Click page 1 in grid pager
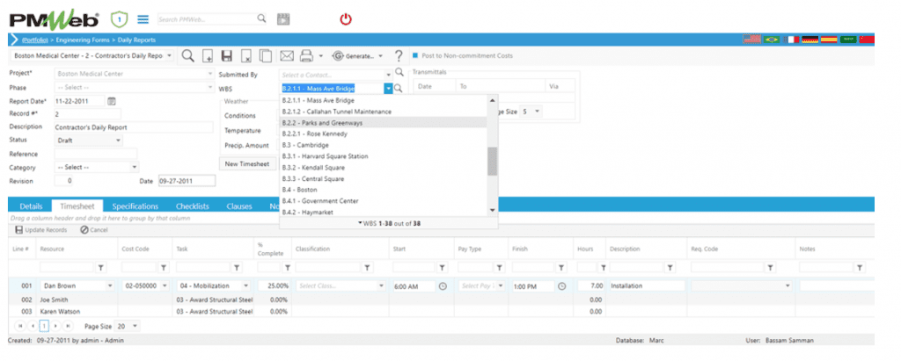Image resolution: width=901 pixels, height=361 pixels. (x=44, y=326)
